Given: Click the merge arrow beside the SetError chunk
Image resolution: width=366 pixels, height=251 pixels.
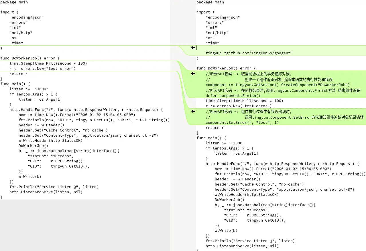Looking at the screenshot, I should 193,111.
